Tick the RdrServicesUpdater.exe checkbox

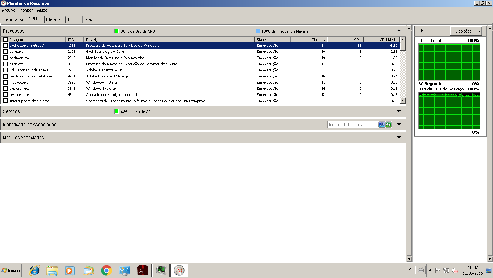click(x=5, y=70)
